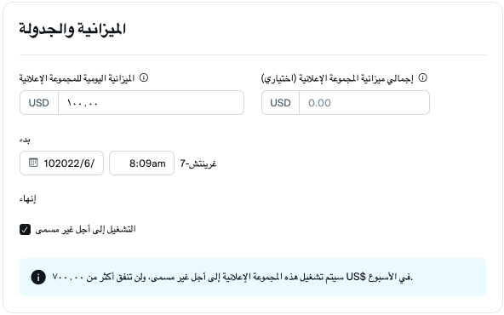This screenshot has width=504, height=315.
Task: Toggle the run indefinitely checkbox
Action: [x=25, y=230]
